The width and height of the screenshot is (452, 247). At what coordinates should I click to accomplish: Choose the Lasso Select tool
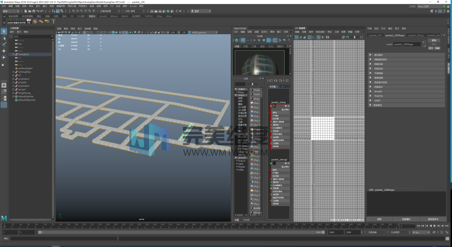point(4,38)
